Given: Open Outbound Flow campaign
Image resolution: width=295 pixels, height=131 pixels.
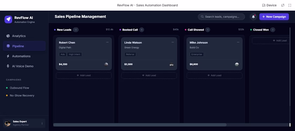Looking at the screenshot, I should 17,88.
